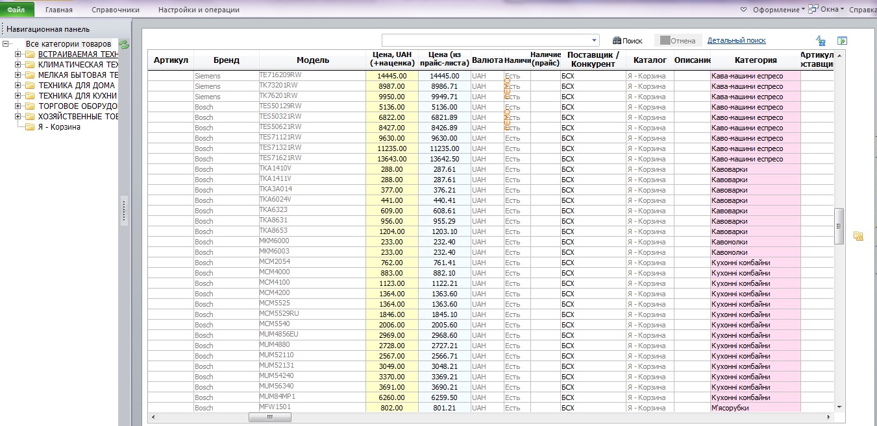
Task: Click folder icon of ВСТРАИВАЕМАЯ ТЕХНИКА
Action: 29,54
